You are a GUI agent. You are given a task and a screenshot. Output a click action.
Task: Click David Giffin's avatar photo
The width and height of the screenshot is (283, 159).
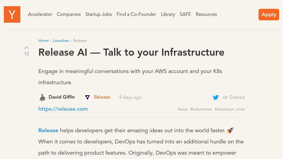click(42, 97)
